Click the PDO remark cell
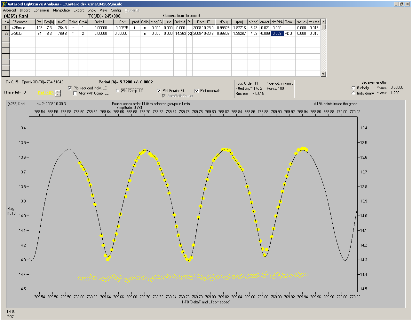 [289, 33]
